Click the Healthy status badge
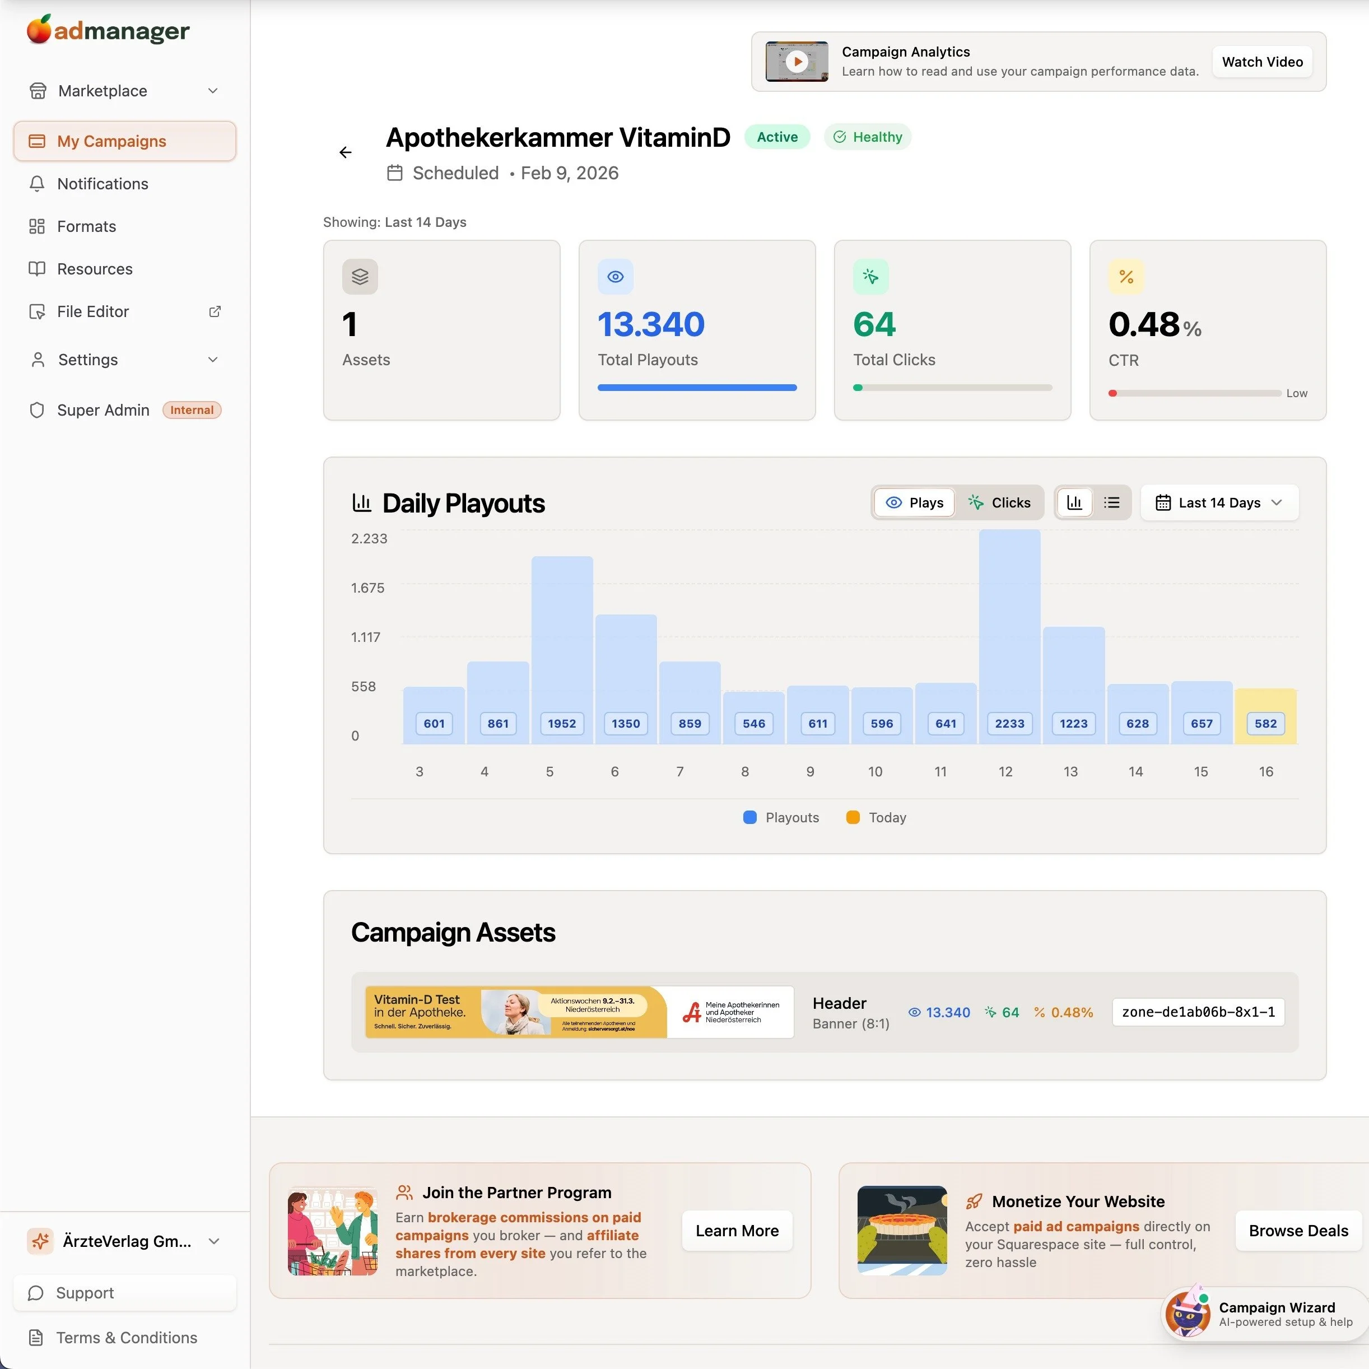Viewport: 1369px width, 1369px height. pyautogui.click(x=867, y=137)
